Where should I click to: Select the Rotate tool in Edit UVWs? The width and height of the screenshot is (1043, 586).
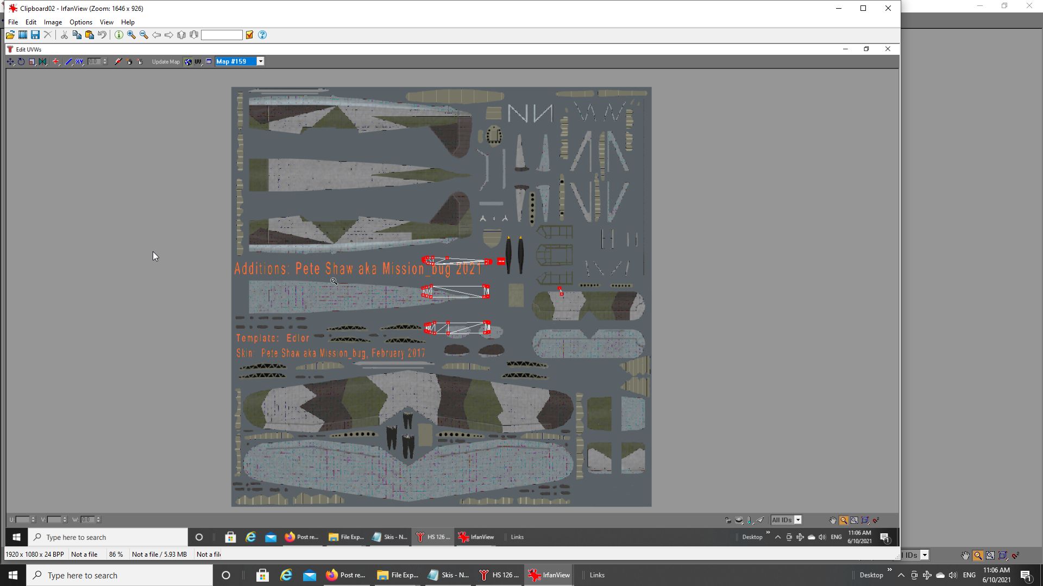(x=21, y=62)
